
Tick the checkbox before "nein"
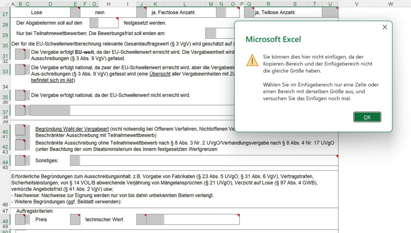75,12
